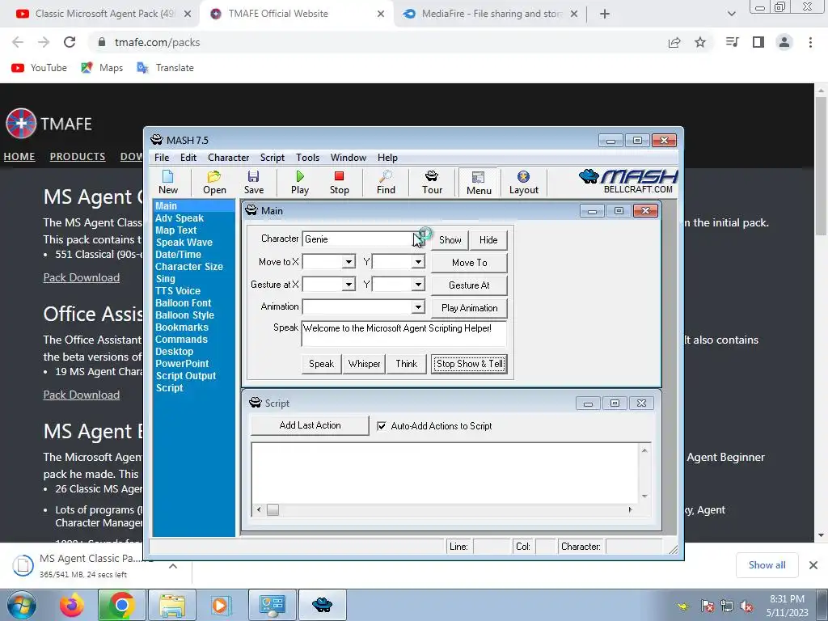Image resolution: width=828 pixels, height=621 pixels.
Task: Open the Character combo box showing Genie
Action: pos(363,239)
